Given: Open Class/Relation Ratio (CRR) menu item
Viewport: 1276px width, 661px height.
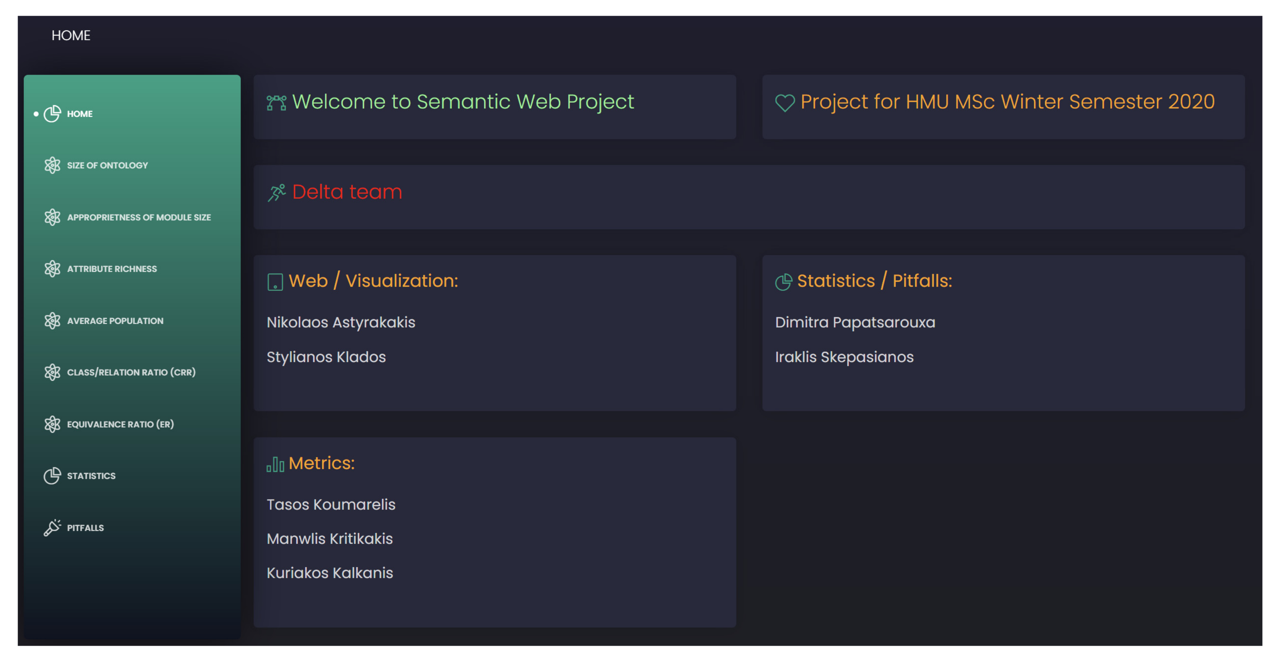Looking at the screenshot, I should [131, 372].
